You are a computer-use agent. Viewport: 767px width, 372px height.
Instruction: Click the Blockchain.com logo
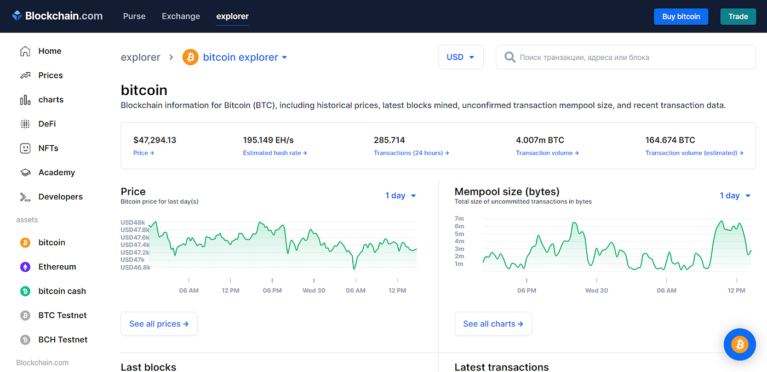click(58, 16)
